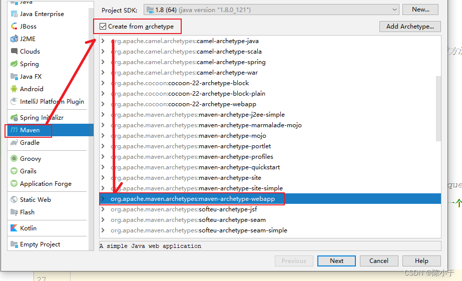Expand camel-archetype-spring node
The image size is (462, 281).
[103, 62]
